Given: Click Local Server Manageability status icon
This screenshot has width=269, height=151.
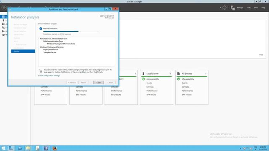Looking at the screenshot, I should (x=143, y=79).
